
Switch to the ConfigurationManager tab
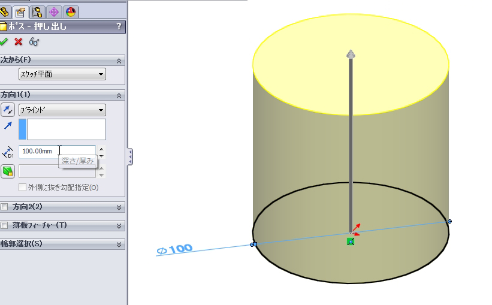(x=38, y=11)
